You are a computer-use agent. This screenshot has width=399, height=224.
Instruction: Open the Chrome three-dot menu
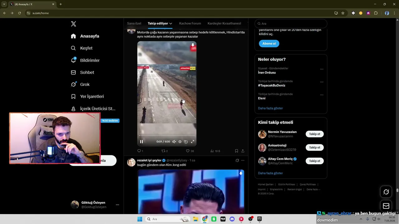(x=394, y=13)
